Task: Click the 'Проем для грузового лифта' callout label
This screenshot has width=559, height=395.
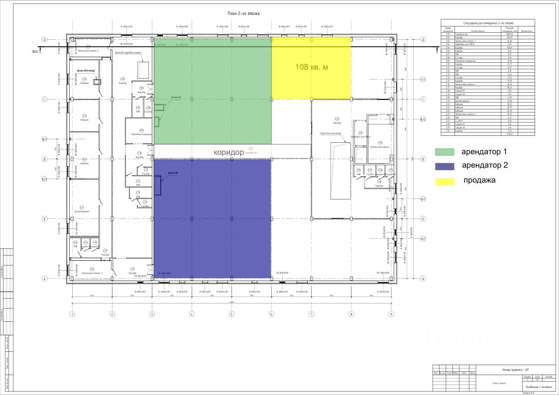Action: (x=127, y=52)
